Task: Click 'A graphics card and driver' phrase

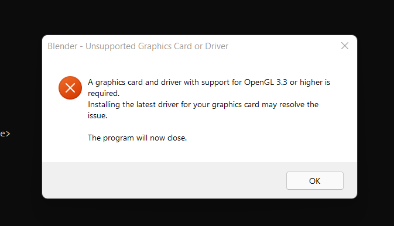Action: tap(135, 82)
